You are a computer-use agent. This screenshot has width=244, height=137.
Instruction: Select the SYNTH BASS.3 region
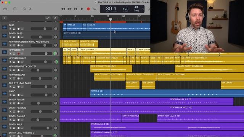pos(106,35)
